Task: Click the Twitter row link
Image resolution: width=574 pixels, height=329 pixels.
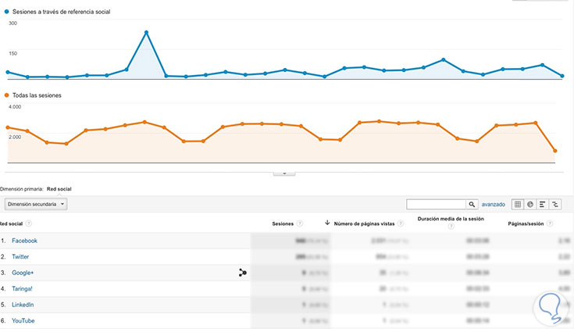Action: pos(21,256)
